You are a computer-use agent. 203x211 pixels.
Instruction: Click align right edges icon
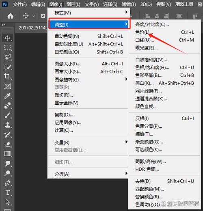click(166, 16)
